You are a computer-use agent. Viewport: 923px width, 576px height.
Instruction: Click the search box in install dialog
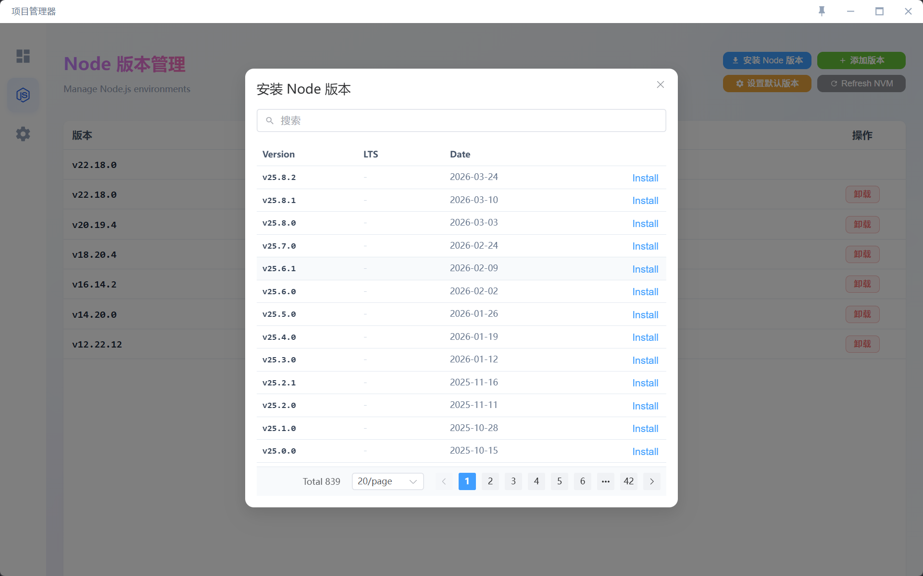(x=461, y=120)
